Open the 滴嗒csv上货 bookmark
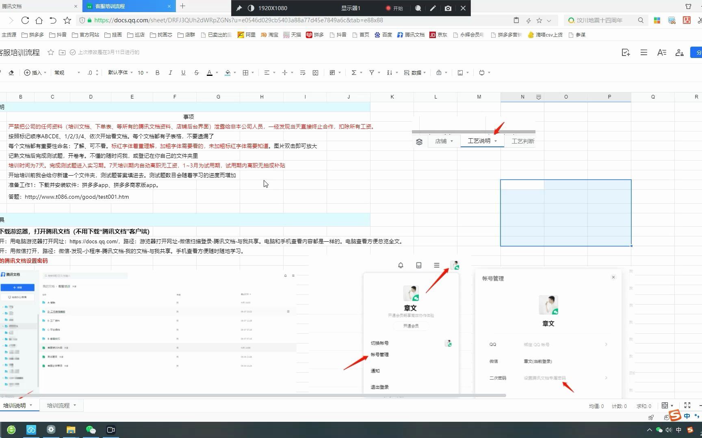702x438 pixels. [x=545, y=35]
